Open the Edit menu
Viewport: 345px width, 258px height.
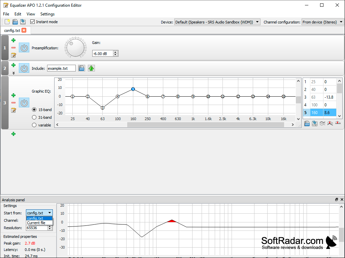(x=18, y=14)
